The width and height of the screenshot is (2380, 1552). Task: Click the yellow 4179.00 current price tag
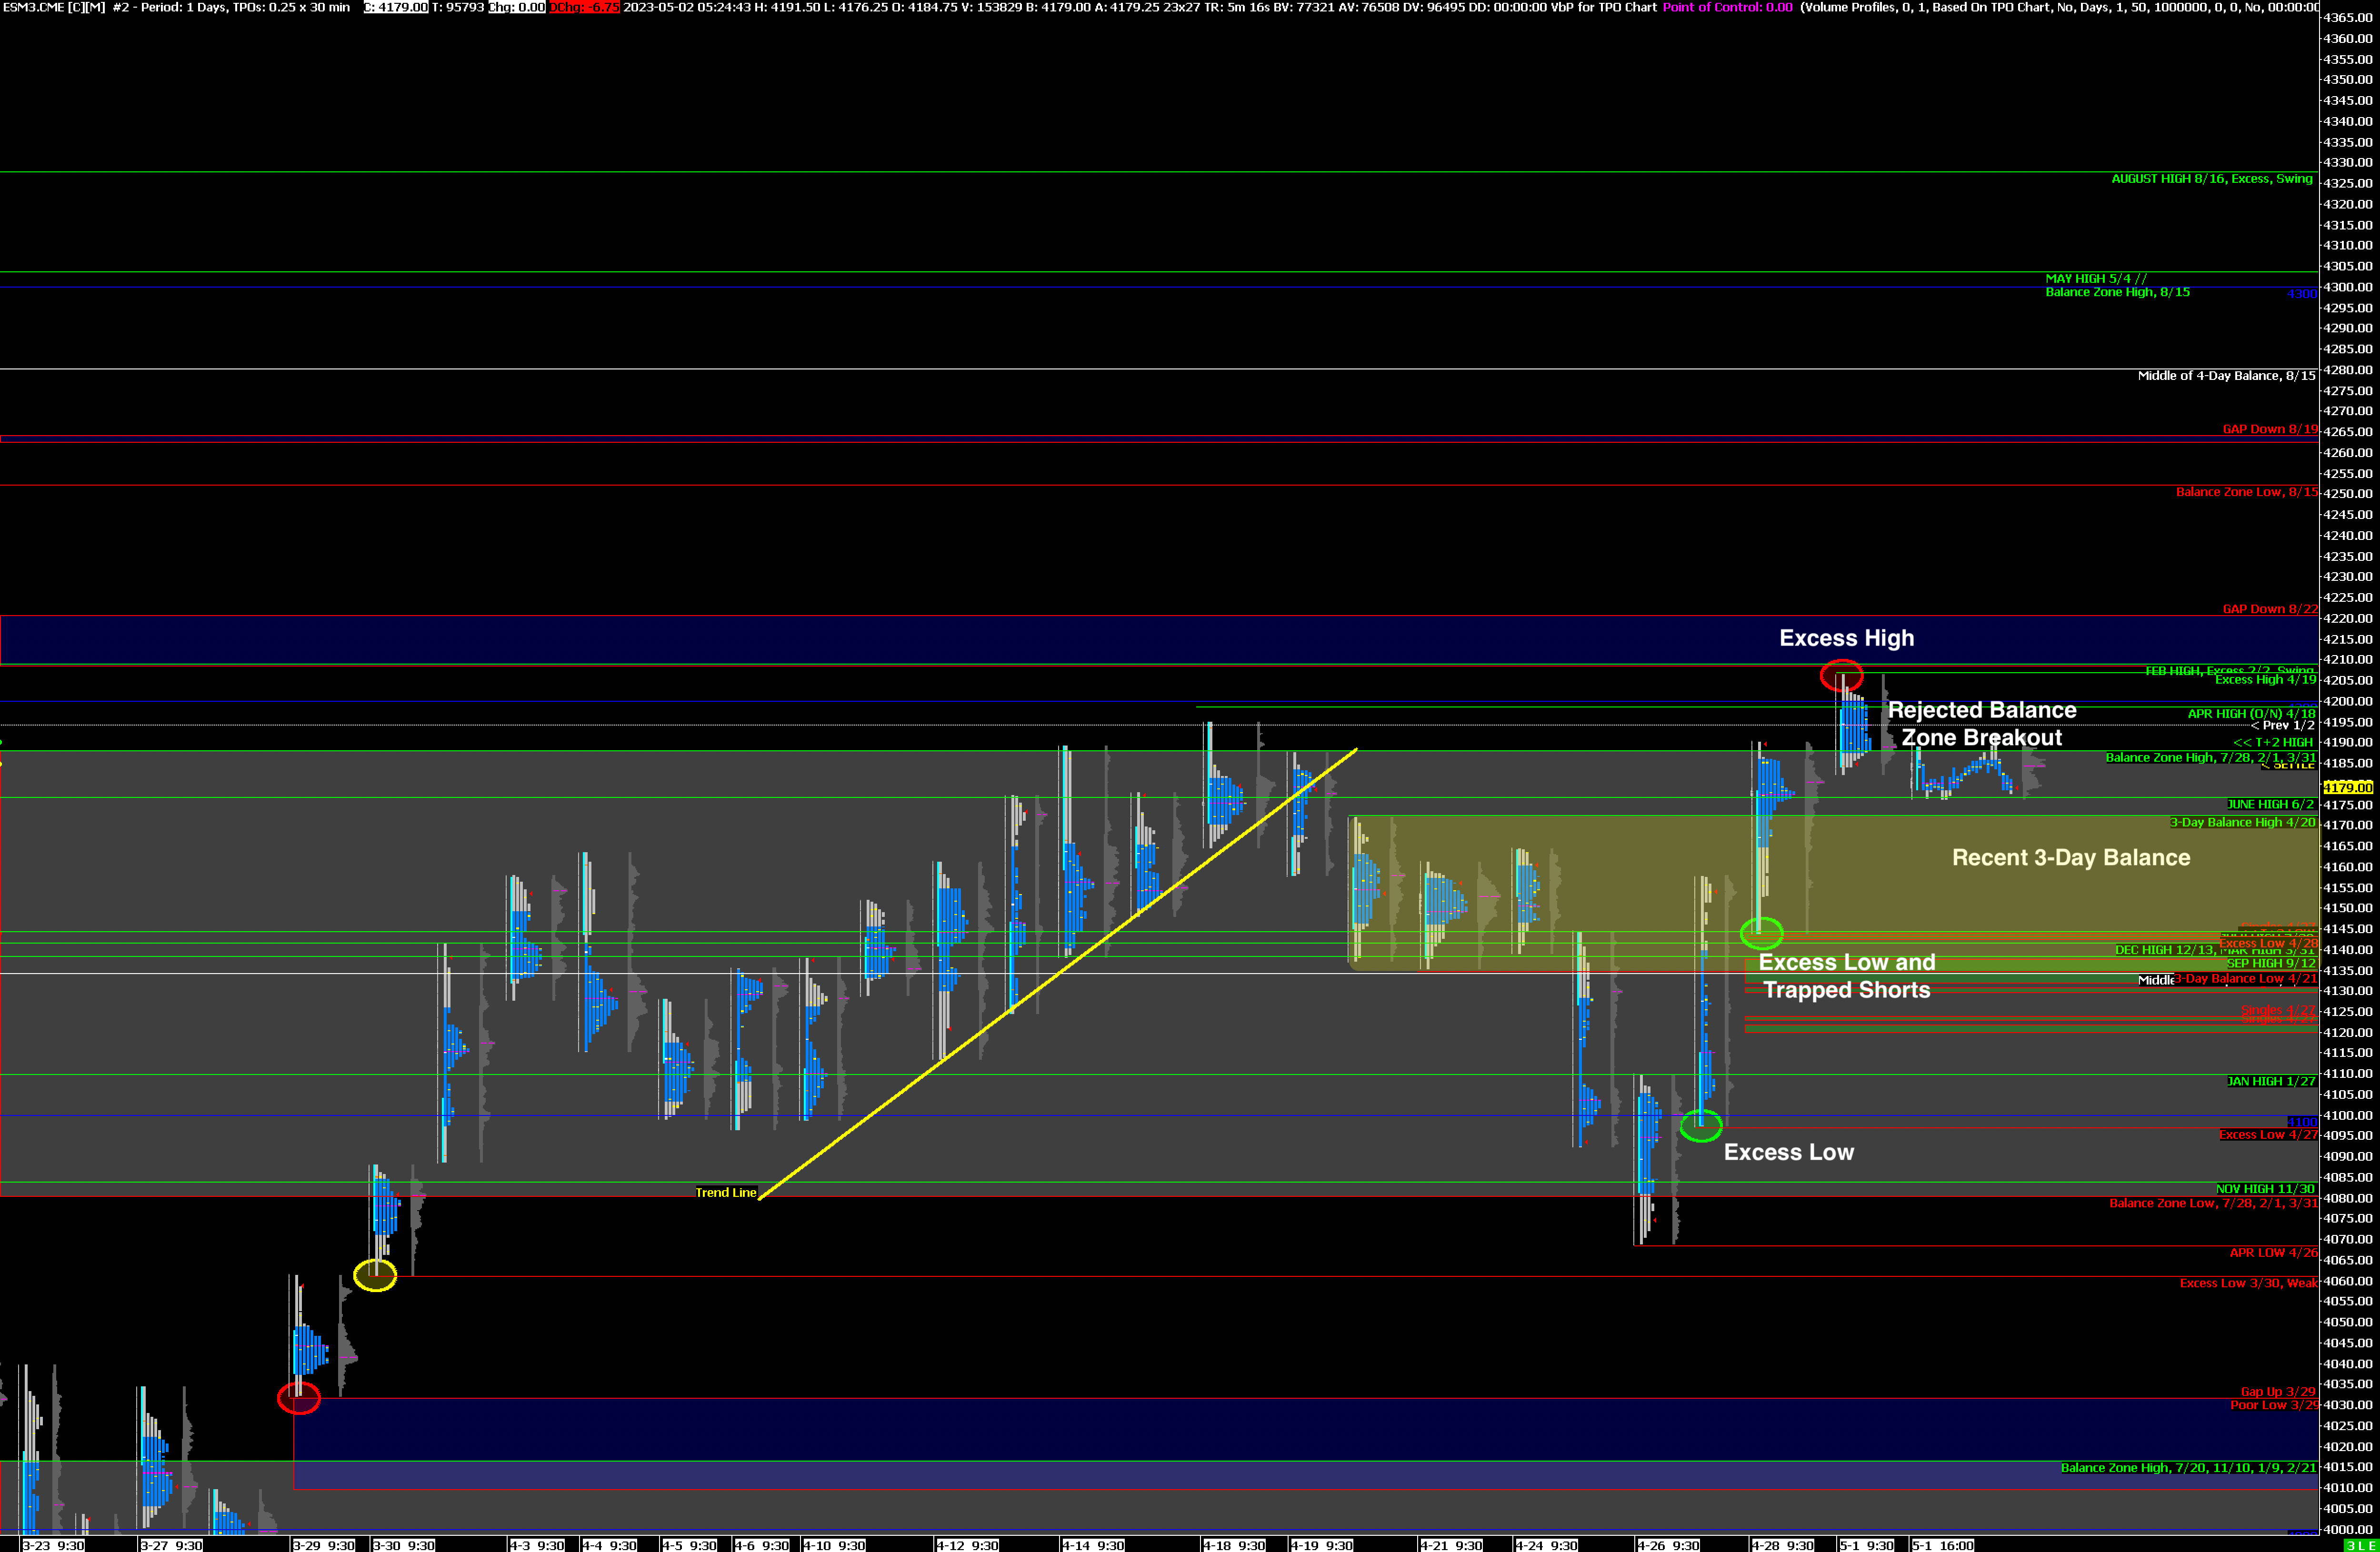(2347, 787)
